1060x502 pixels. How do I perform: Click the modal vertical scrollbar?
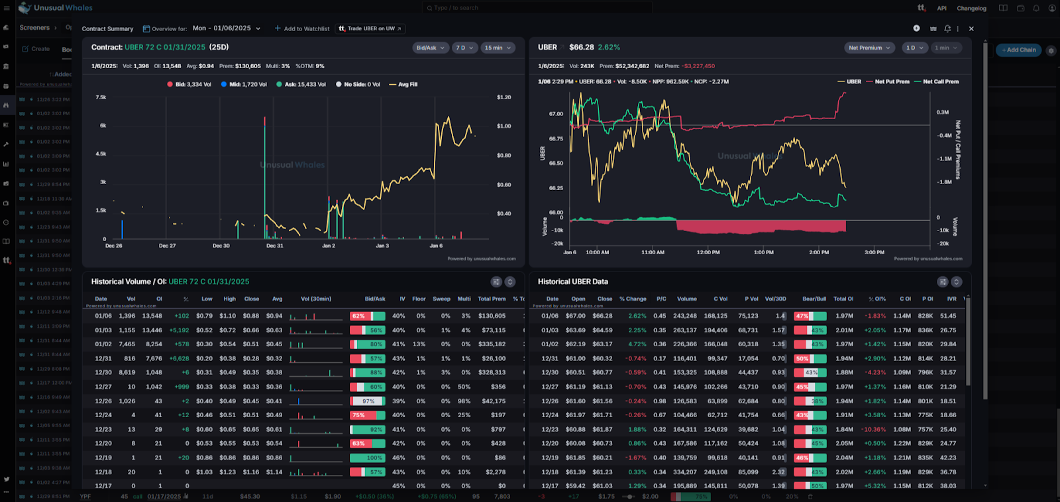pos(985,222)
